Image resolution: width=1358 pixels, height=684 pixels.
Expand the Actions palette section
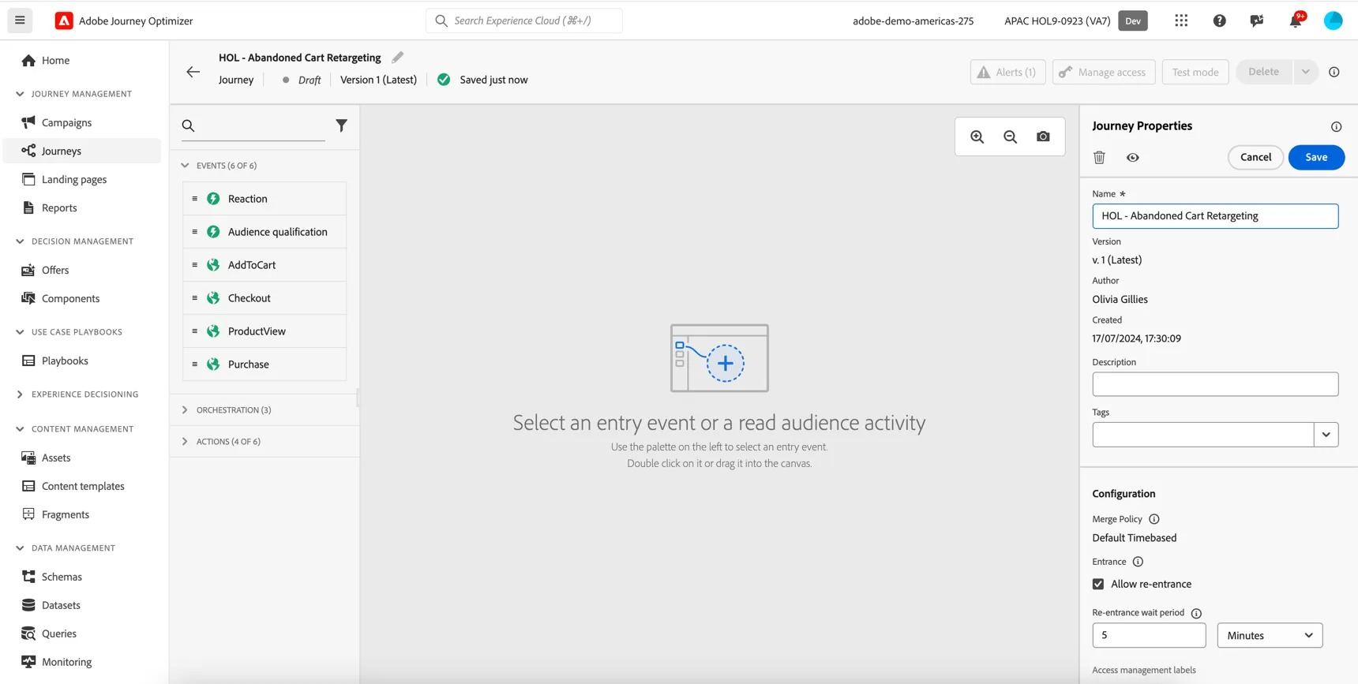point(185,442)
